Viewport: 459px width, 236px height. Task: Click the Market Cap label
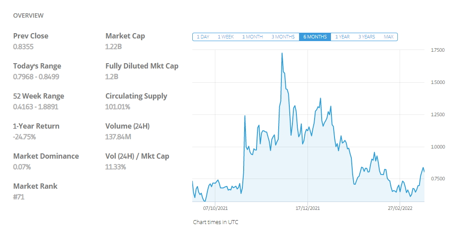(x=125, y=36)
